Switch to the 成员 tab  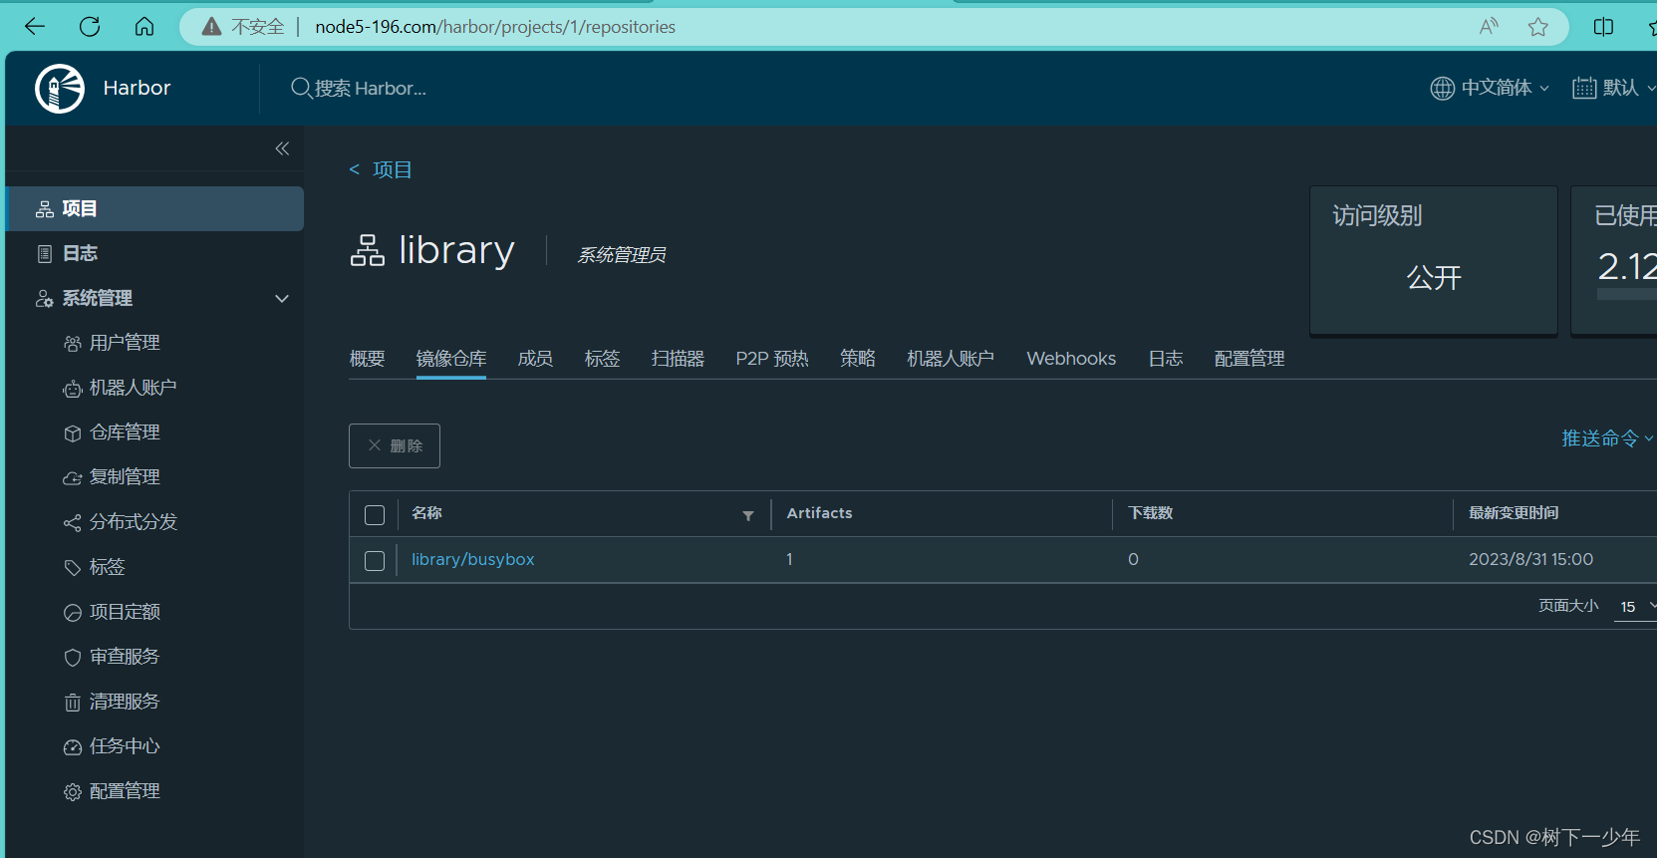pos(535,359)
